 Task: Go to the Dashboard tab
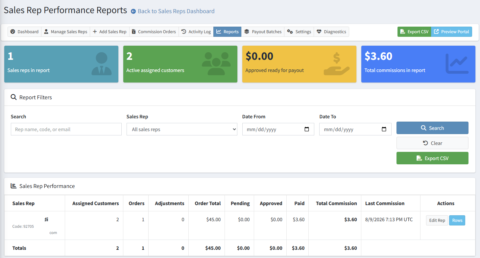tap(24, 32)
